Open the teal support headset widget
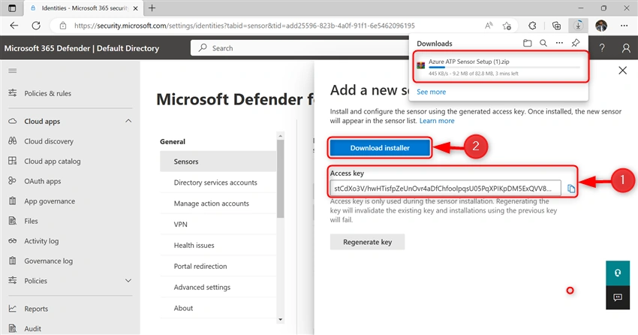638x335 pixels. (618, 273)
